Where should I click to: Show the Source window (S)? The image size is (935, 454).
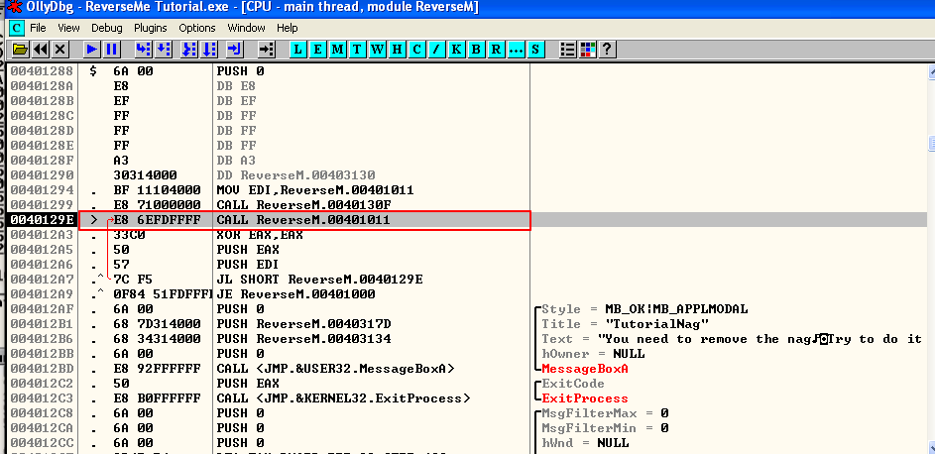click(534, 49)
